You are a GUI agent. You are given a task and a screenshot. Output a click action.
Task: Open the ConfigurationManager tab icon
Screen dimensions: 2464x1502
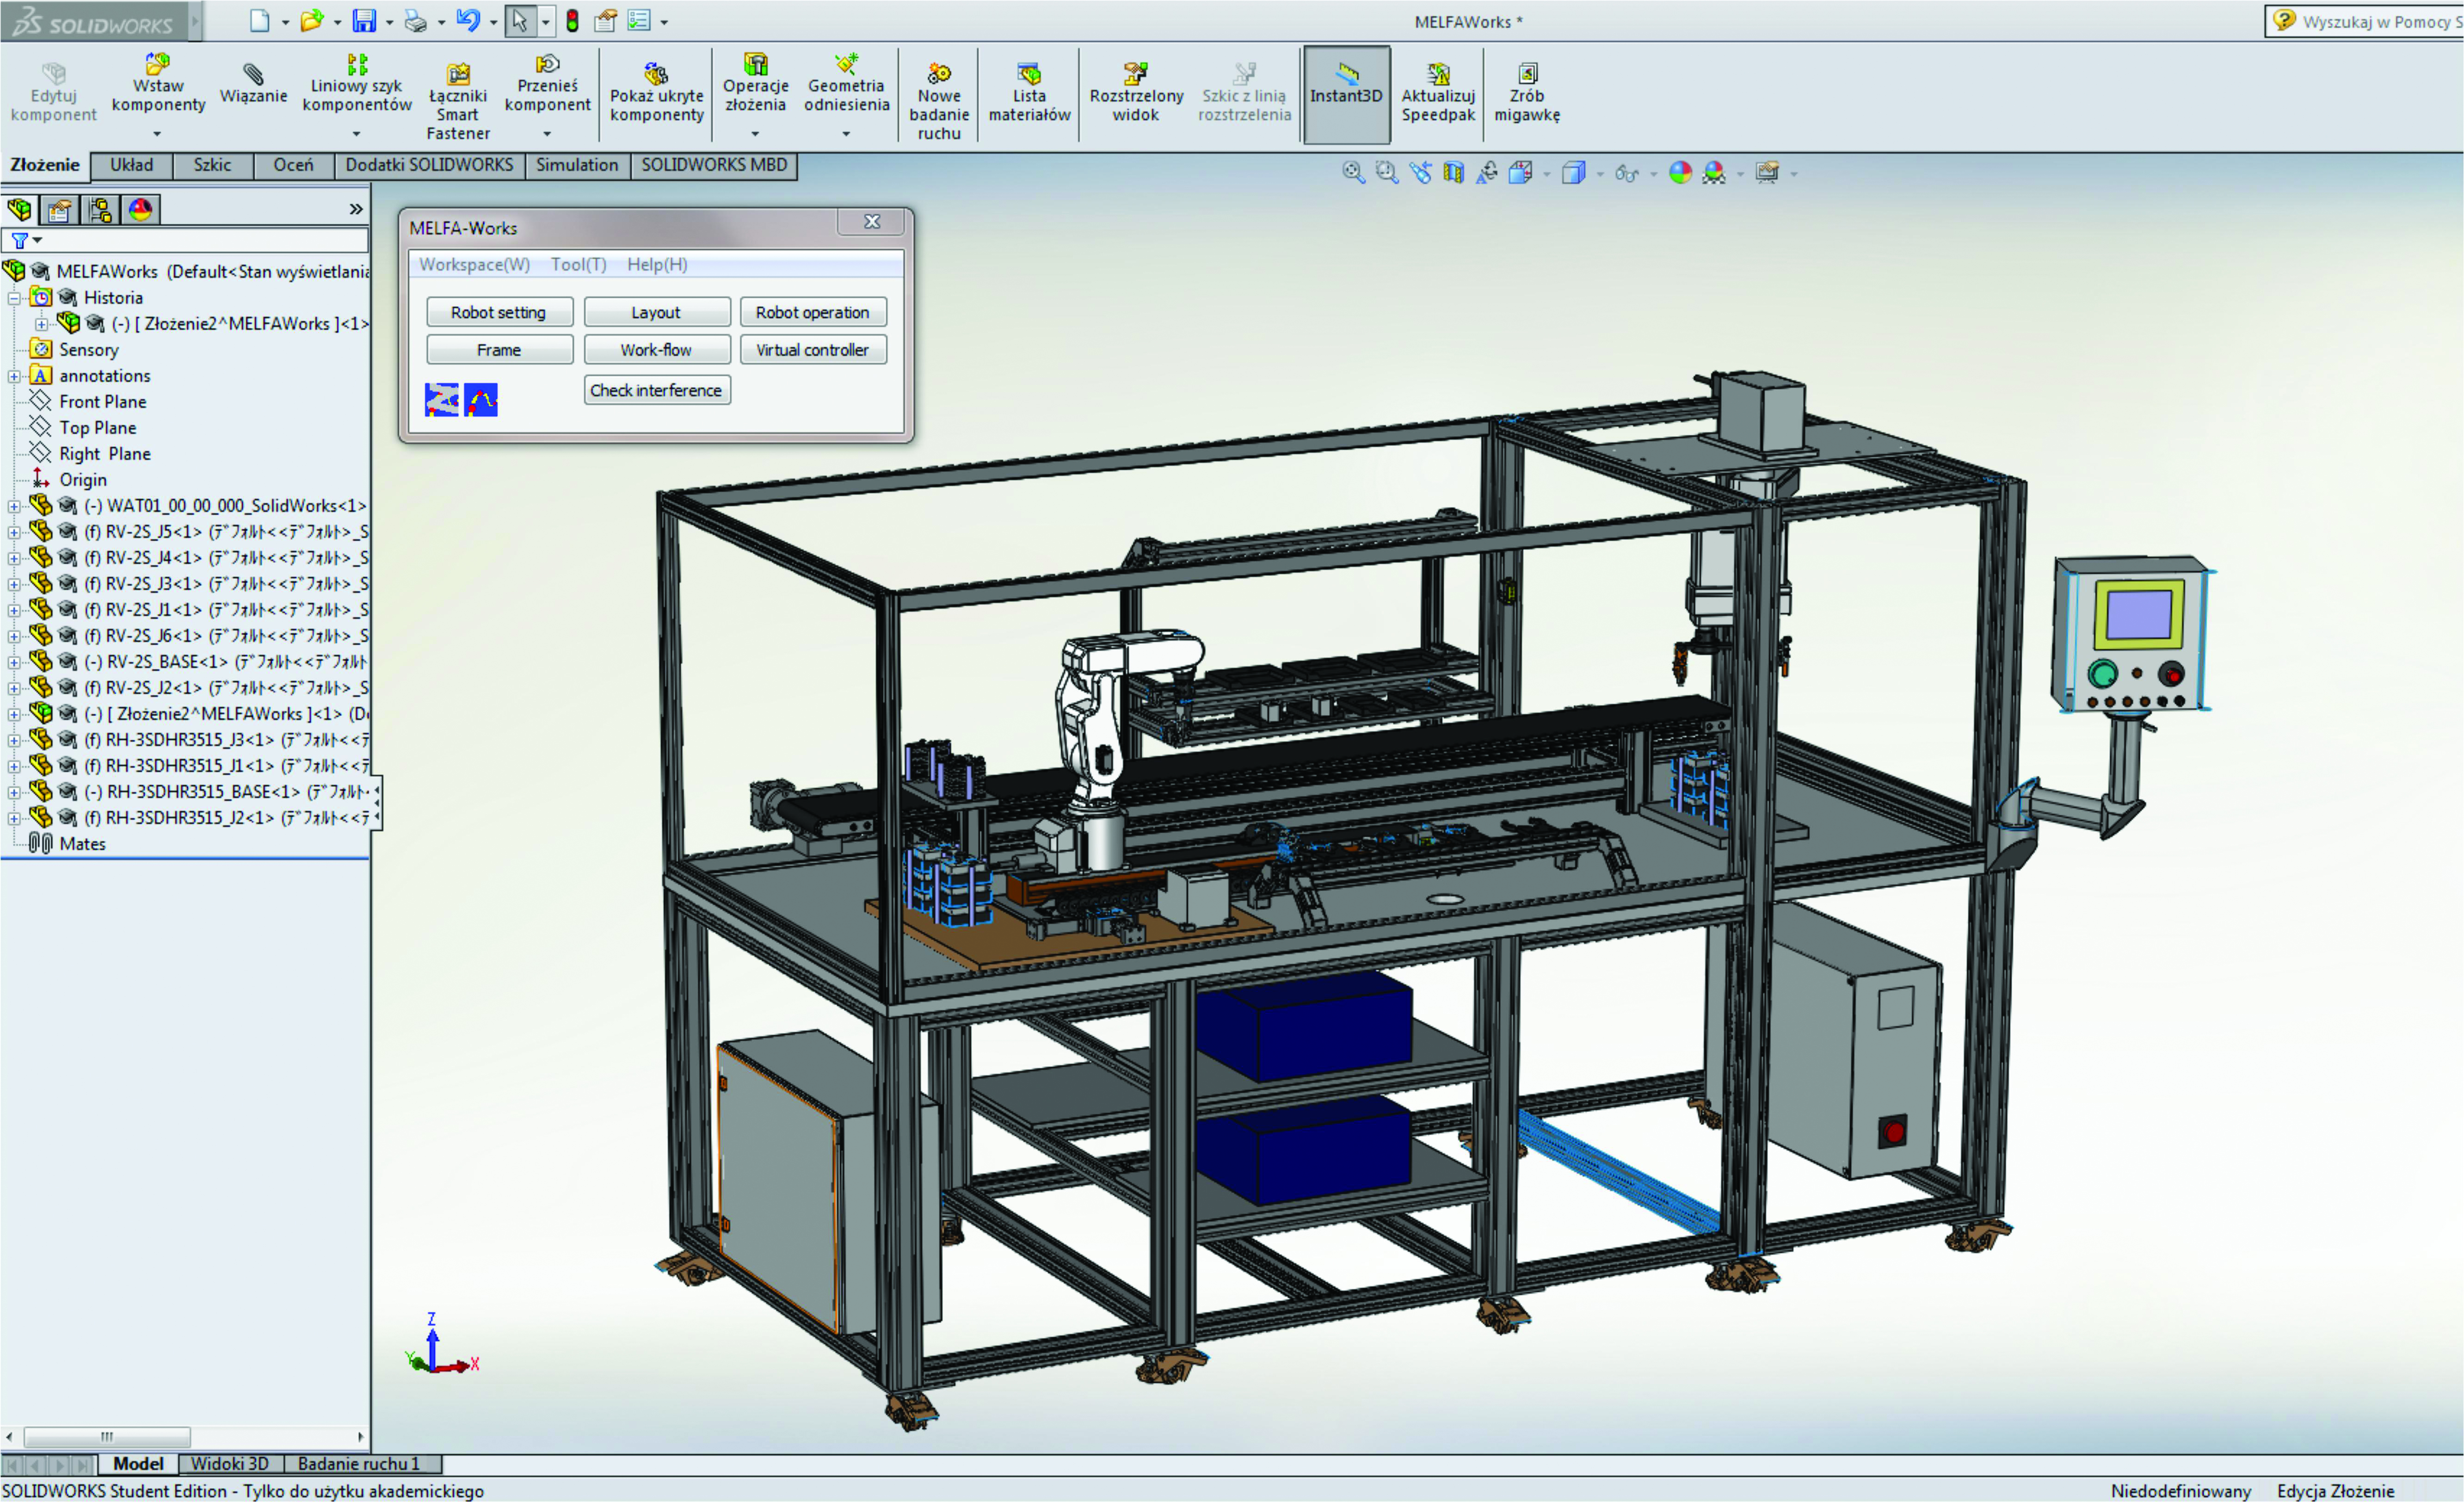point(100,209)
